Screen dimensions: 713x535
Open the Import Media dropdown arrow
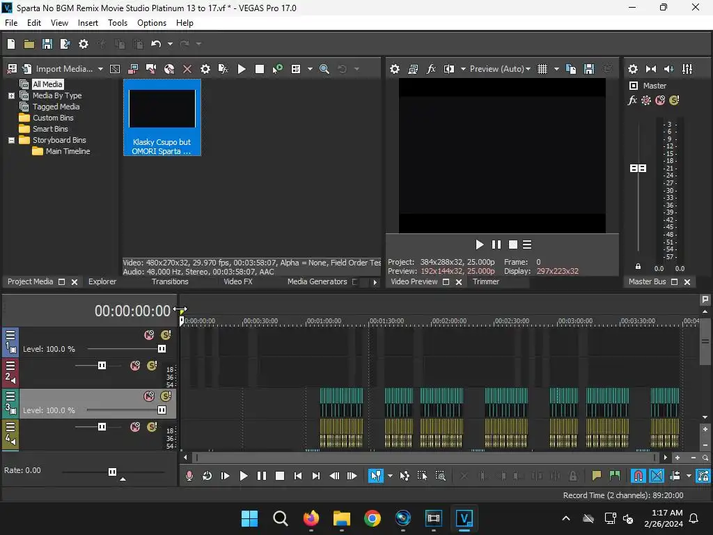point(100,69)
